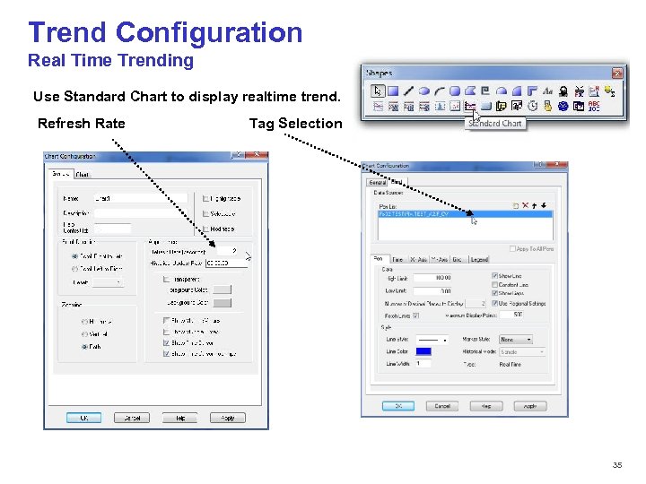This screenshot has height=484, width=646.
Task: Toggle the Highlightable checkbox
Action: (205, 199)
